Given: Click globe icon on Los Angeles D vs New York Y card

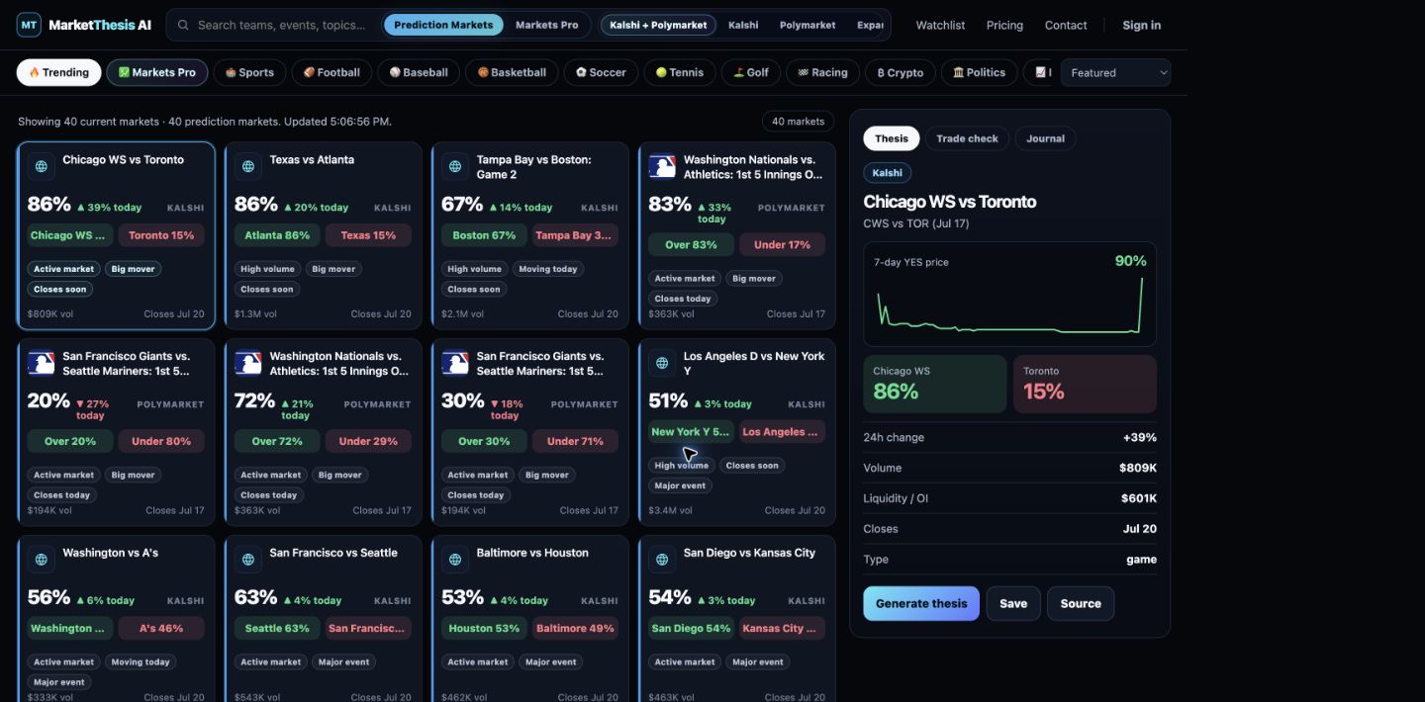Looking at the screenshot, I should point(662,364).
